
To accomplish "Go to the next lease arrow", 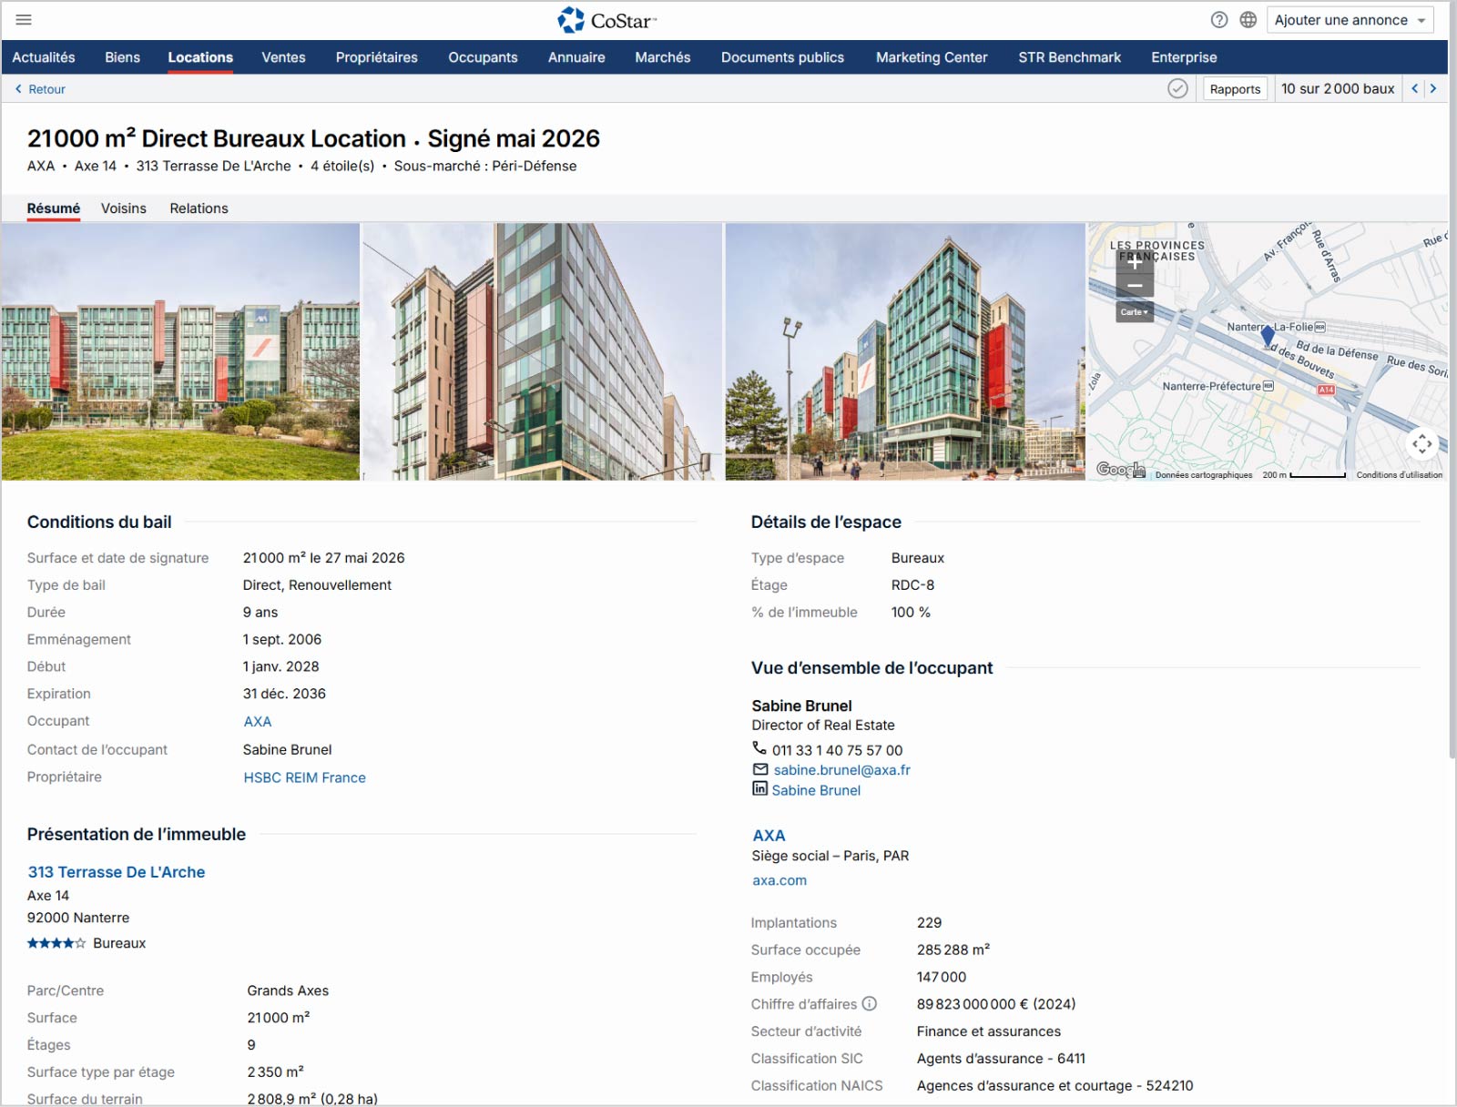I will point(1433,88).
